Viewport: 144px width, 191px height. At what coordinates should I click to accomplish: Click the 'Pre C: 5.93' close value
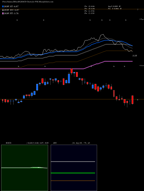pos(90,13)
